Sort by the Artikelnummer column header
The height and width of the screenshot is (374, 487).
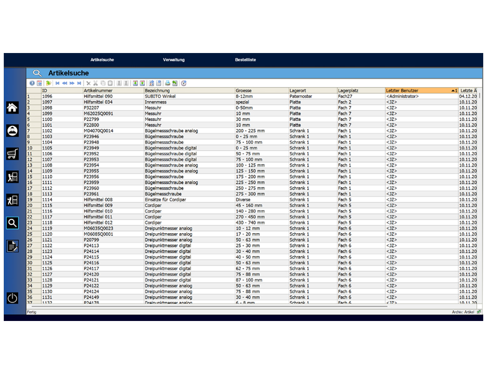click(x=114, y=90)
